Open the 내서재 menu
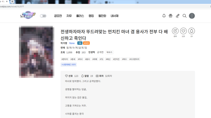This screenshot has height=118, width=211. [114, 16]
